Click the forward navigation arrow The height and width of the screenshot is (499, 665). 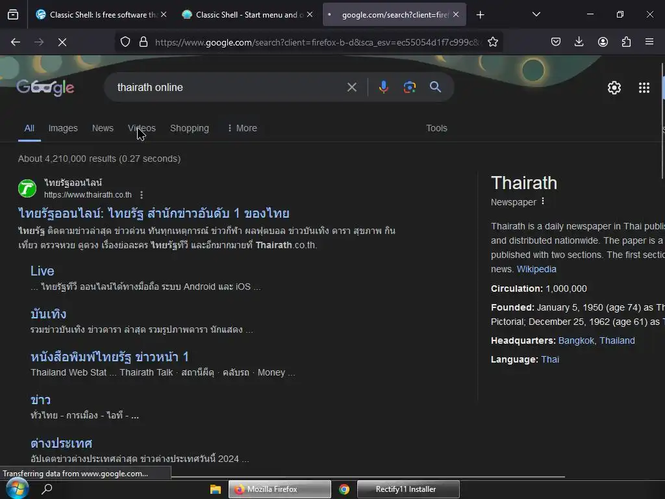39,42
